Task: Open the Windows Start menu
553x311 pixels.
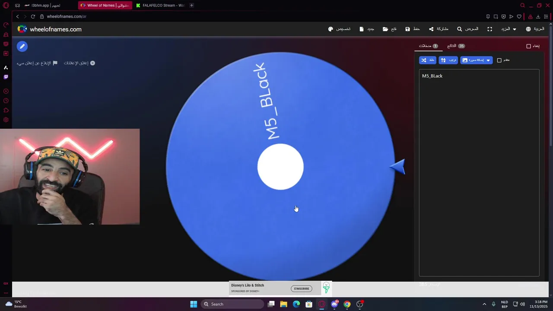Action: point(194,304)
